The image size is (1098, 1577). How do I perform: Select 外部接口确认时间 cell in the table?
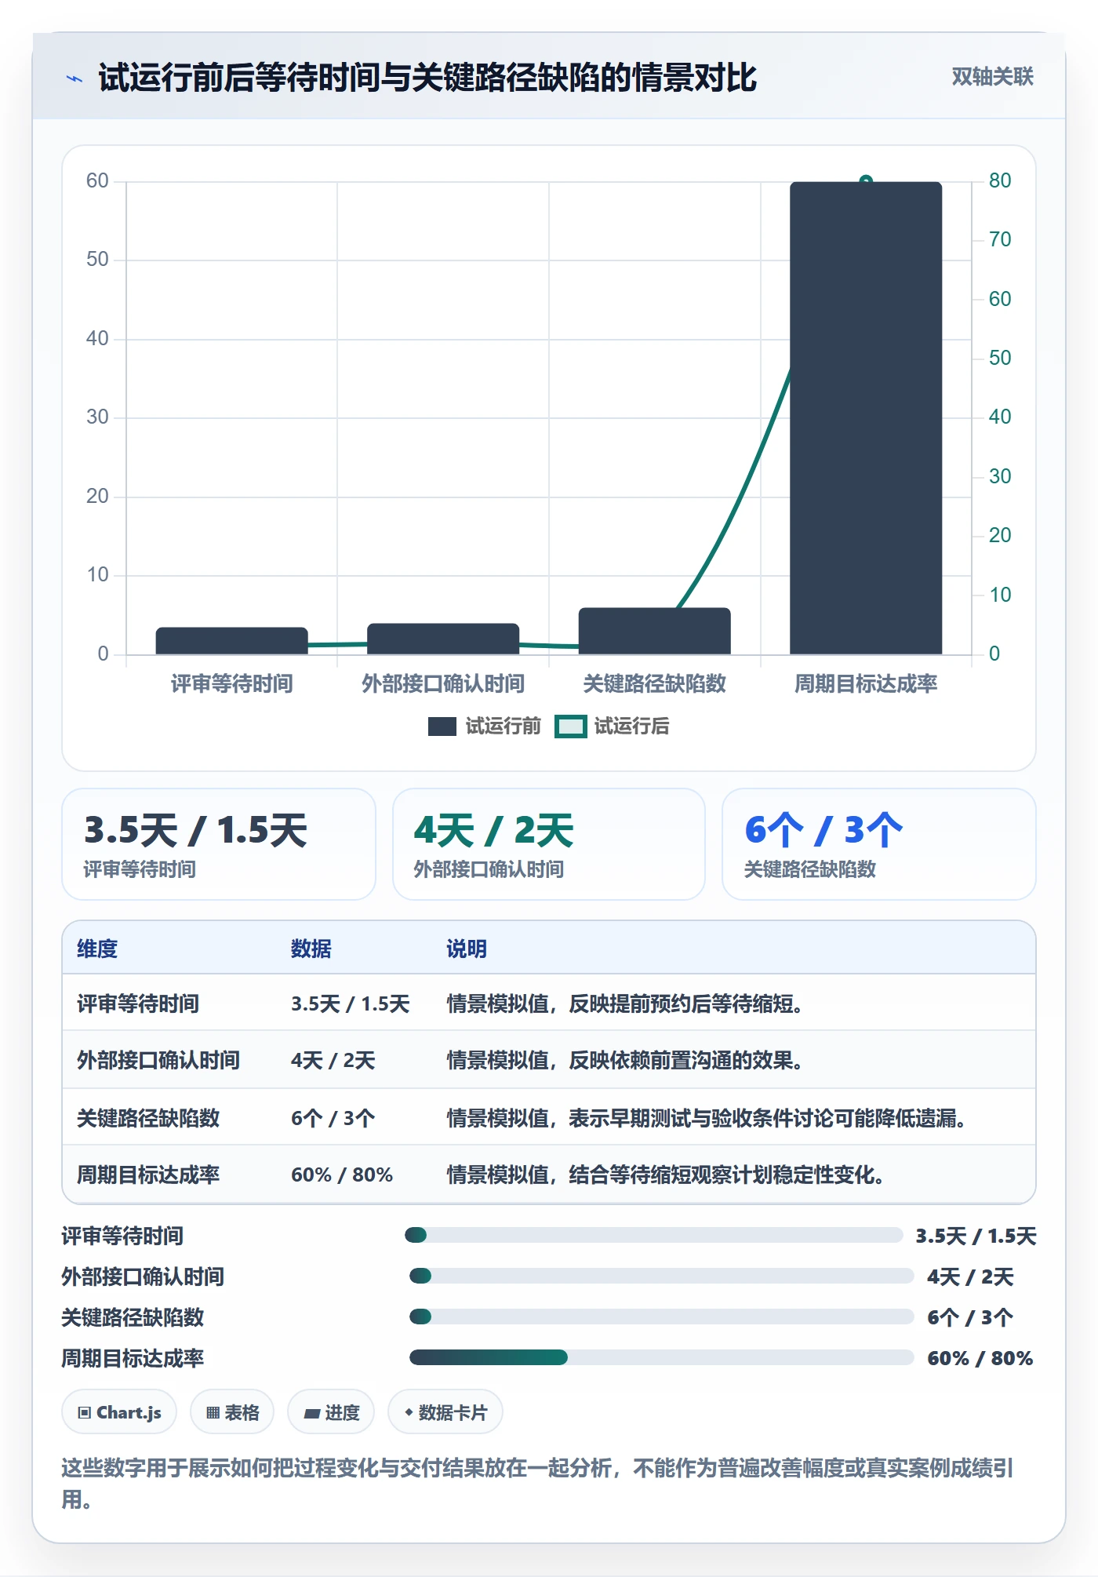tap(158, 1060)
